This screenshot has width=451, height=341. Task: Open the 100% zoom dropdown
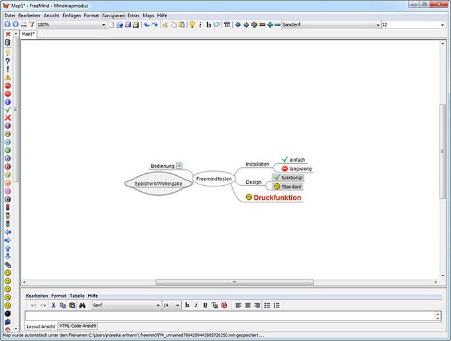tap(103, 25)
